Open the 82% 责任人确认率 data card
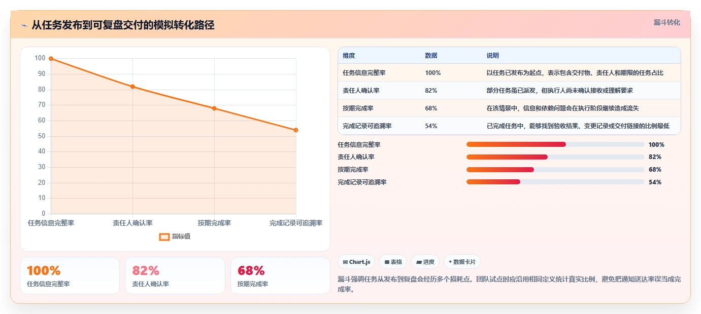701x314 pixels. pyautogui.click(x=175, y=276)
